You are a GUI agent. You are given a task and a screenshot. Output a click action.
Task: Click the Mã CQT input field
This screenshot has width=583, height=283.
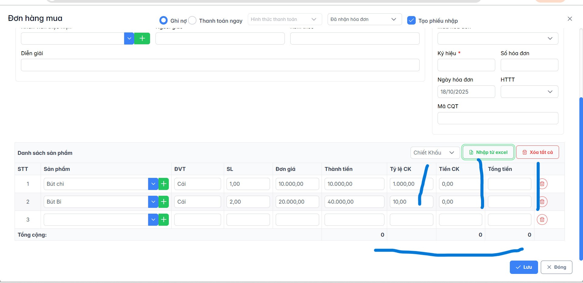(x=498, y=118)
